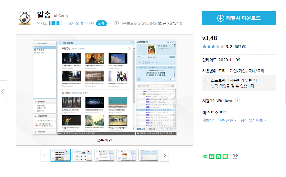Click the 이스트소프트 developer name
This screenshot has height=177, width=286.
(x=214, y=113)
